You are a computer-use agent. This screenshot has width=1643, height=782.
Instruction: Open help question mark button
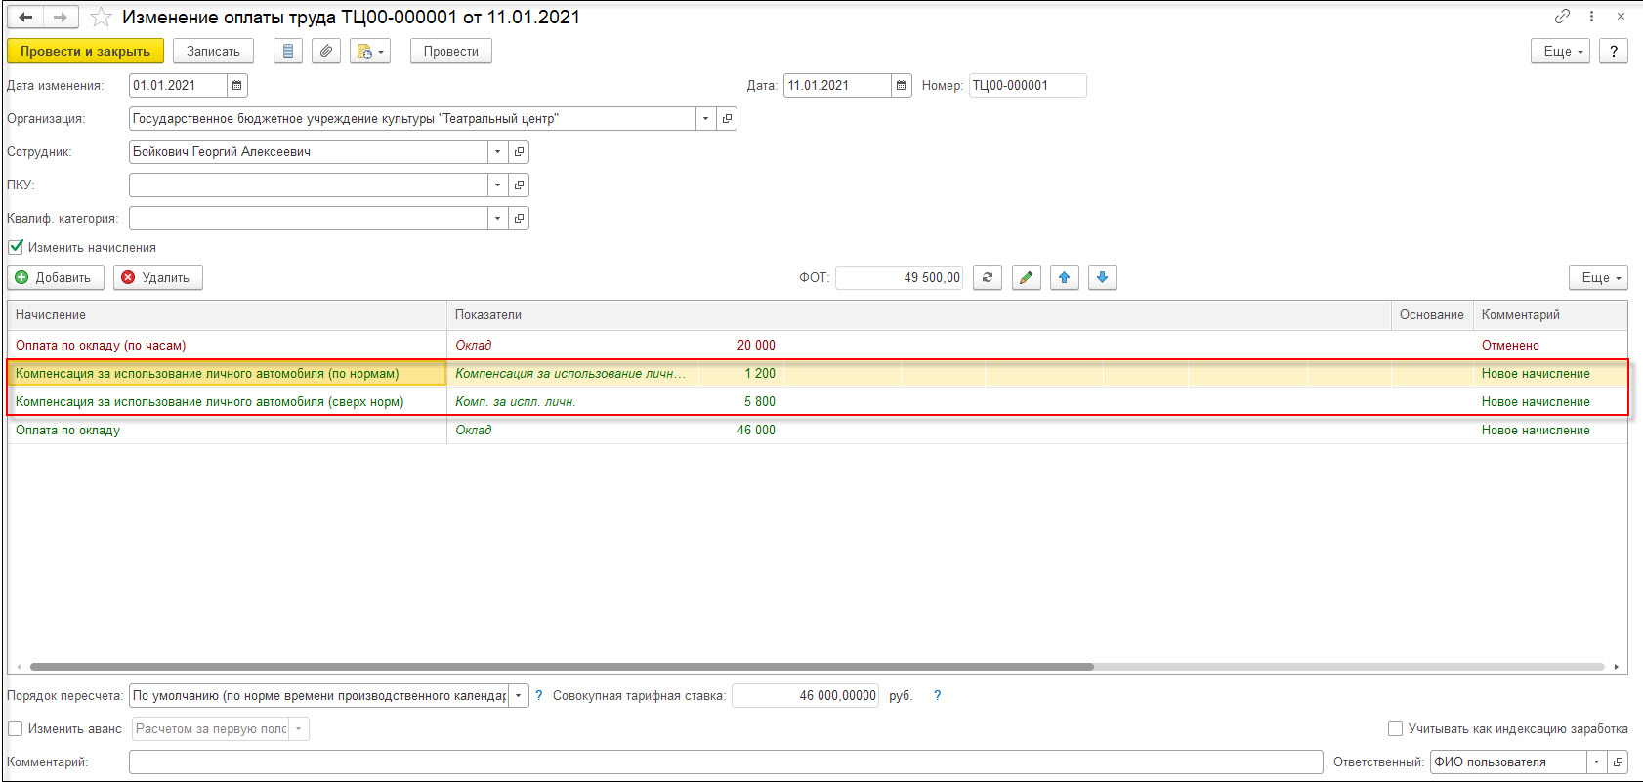pos(1613,51)
